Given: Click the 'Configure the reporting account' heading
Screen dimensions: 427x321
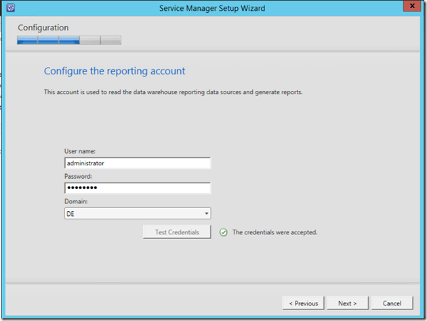Looking at the screenshot, I should click(115, 70).
